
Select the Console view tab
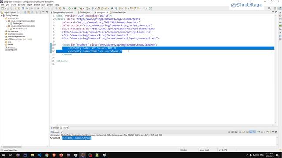[55, 132]
